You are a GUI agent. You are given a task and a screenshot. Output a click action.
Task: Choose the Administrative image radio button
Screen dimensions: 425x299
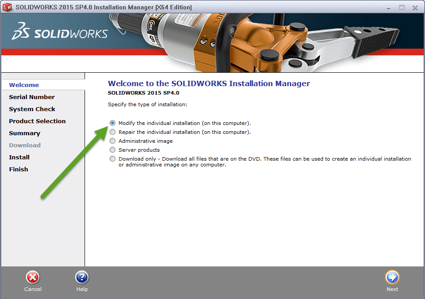pos(112,141)
